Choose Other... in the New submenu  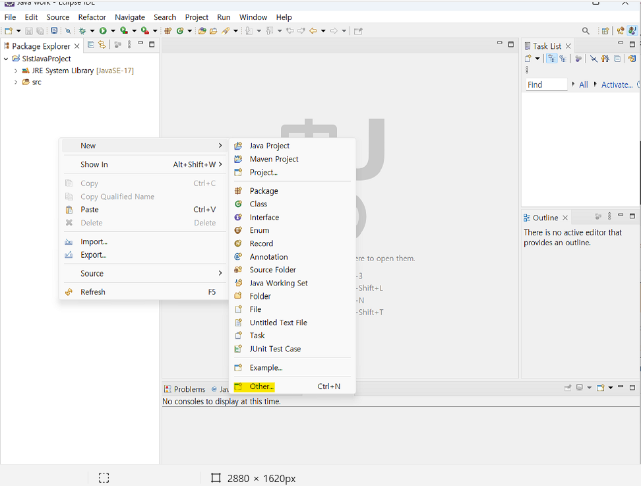click(292, 386)
